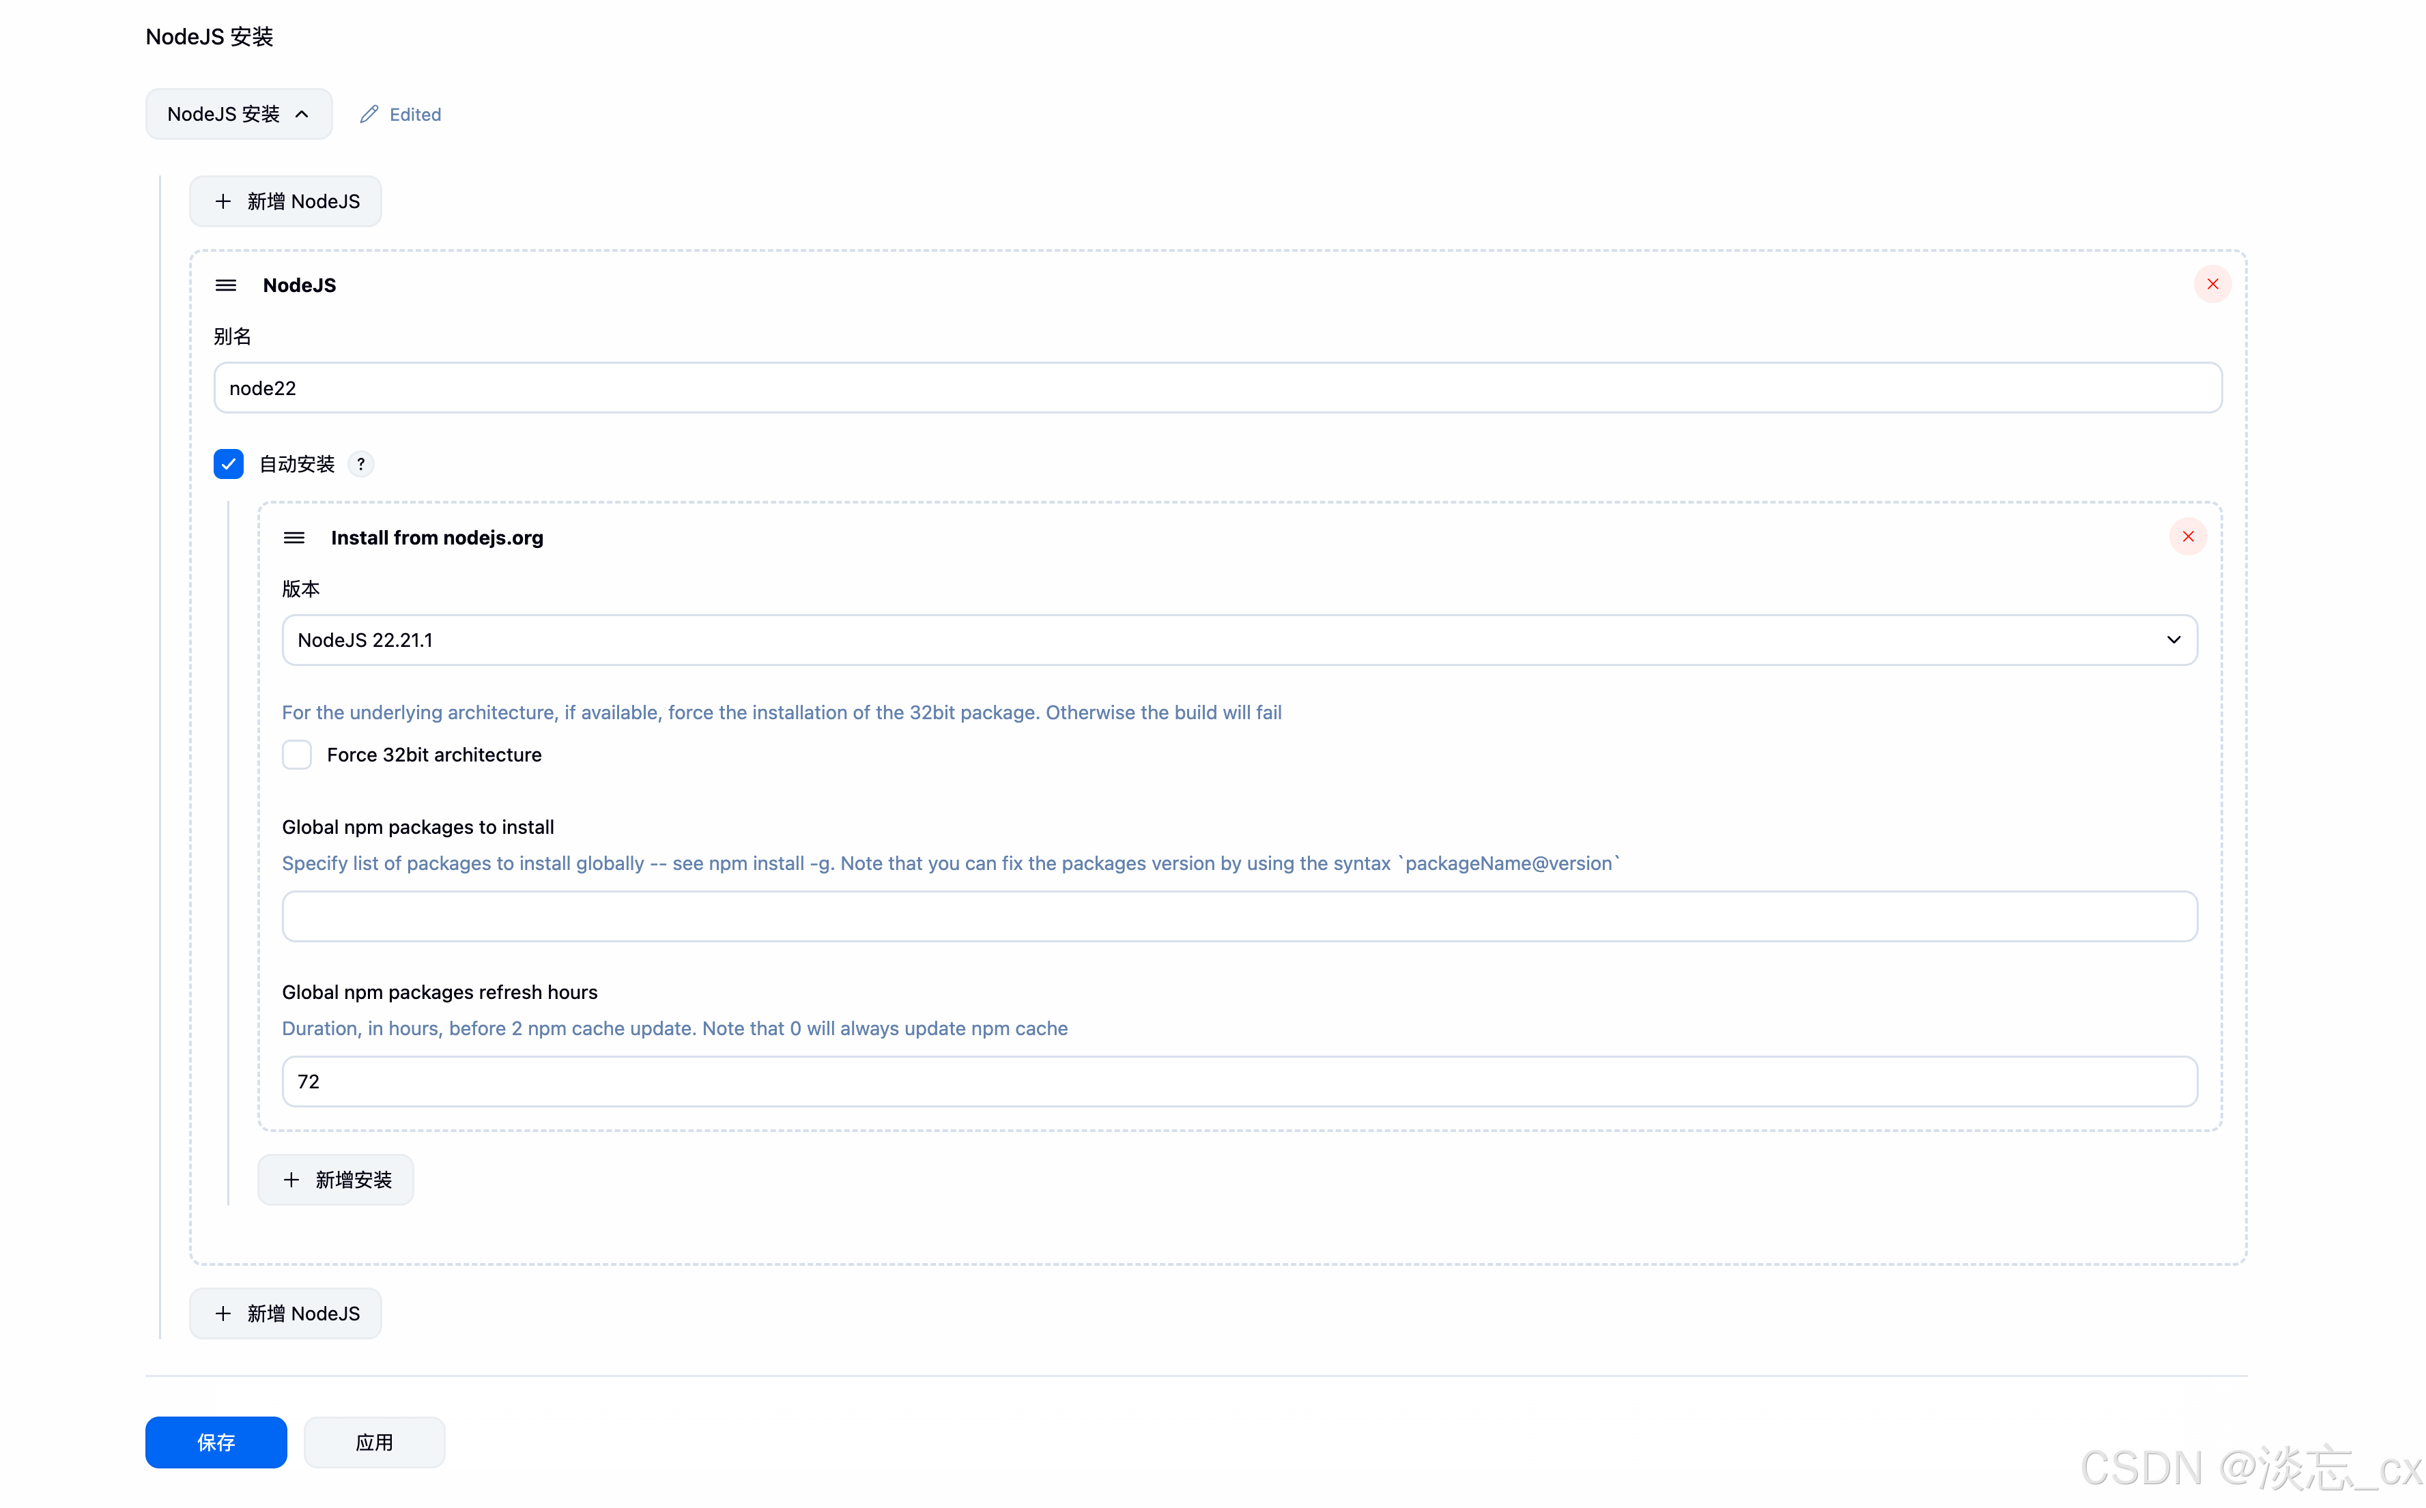Click plus icon in 新增安装 button
The width and height of the screenshot is (2426, 1508).
coord(291,1180)
